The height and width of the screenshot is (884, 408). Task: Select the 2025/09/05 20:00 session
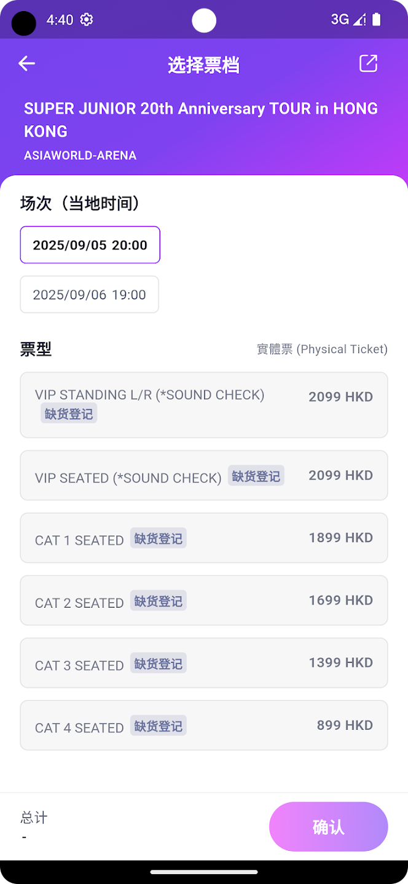[90, 245]
